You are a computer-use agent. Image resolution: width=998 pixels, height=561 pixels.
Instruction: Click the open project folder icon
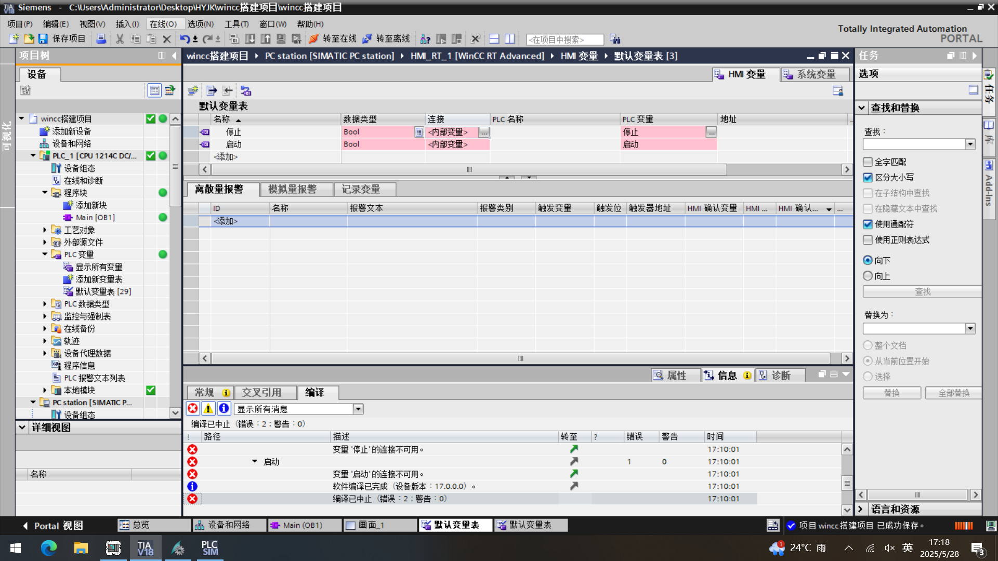(x=29, y=39)
